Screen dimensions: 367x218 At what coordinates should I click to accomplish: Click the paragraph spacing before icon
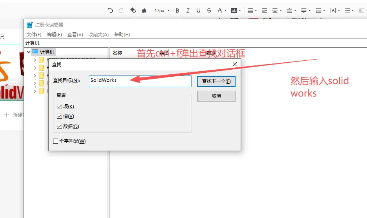pos(289,11)
